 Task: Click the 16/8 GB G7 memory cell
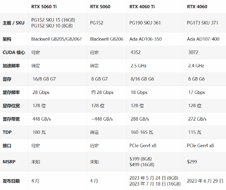coord(44,79)
